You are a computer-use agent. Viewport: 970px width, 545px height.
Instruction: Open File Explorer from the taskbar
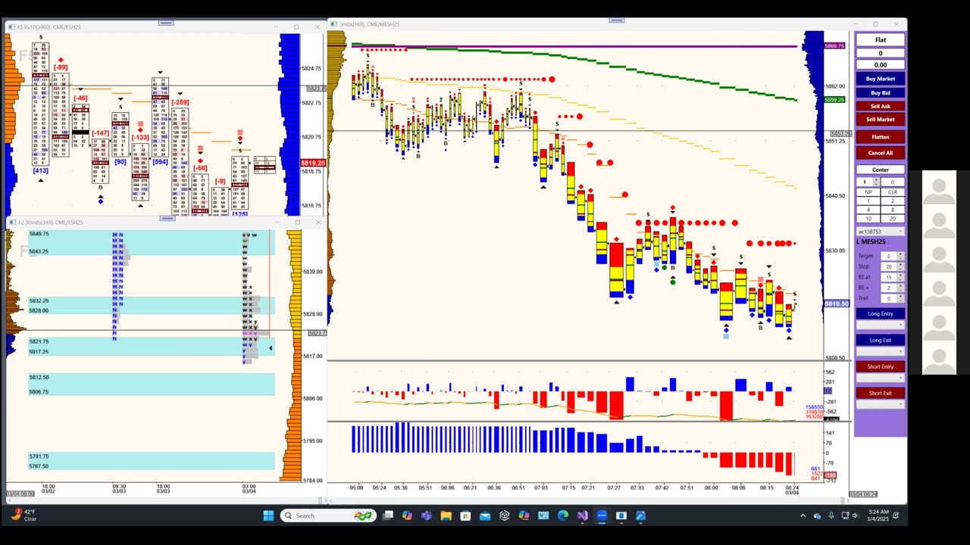[x=446, y=515]
